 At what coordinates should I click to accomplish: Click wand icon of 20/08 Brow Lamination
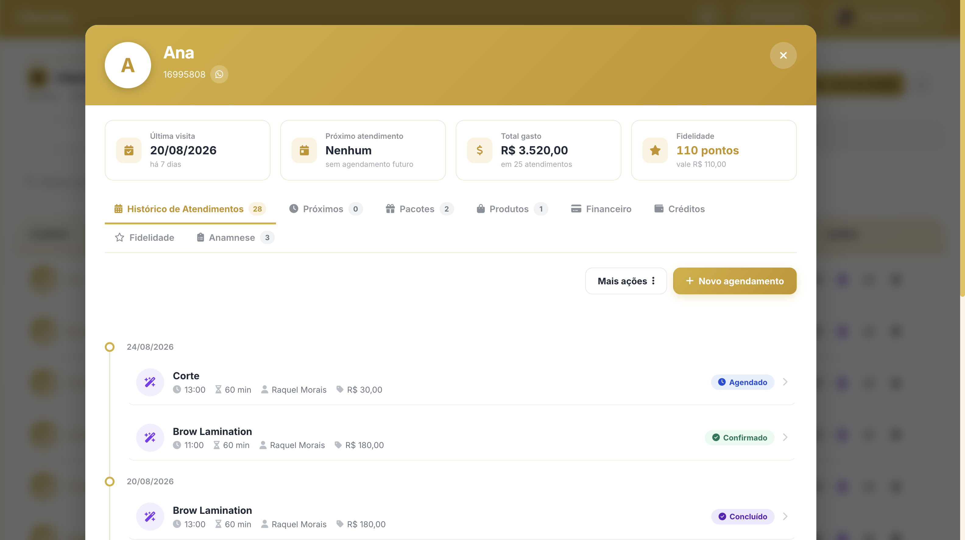pos(150,516)
